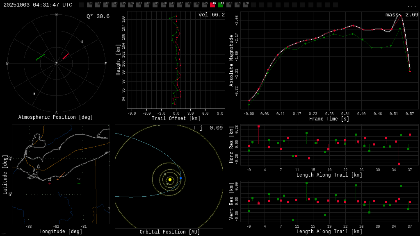Click the Height [km] axis label
420x236 pixels.
click(118, 60)
